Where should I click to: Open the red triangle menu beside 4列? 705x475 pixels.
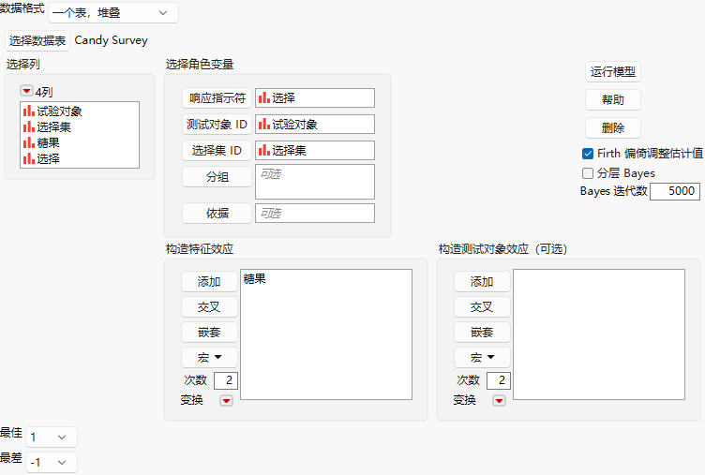pyautogui.click(x=26, y=91)
